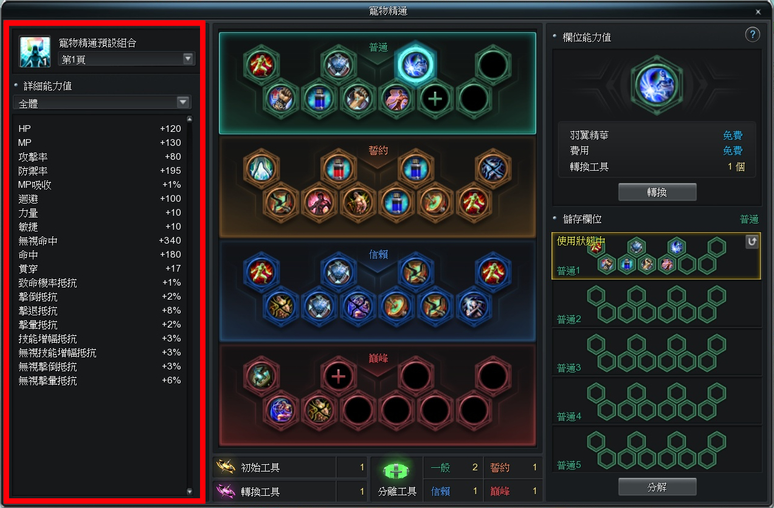774x508 pixels.
Task: Click the large slot preview in 欄位能力值
Action: (657, 85)
